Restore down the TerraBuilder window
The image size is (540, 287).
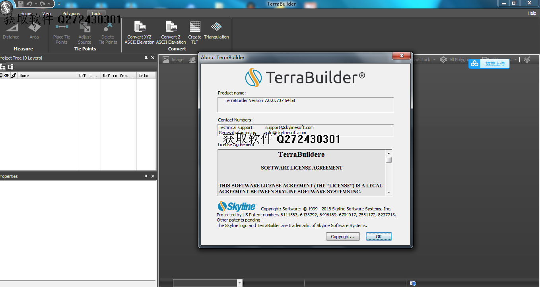tap(514, 3)
